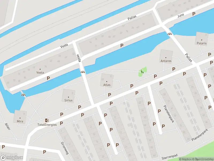Select the Atlas building marker
This screenshot has height=161, width=214.
click(107, 82)
